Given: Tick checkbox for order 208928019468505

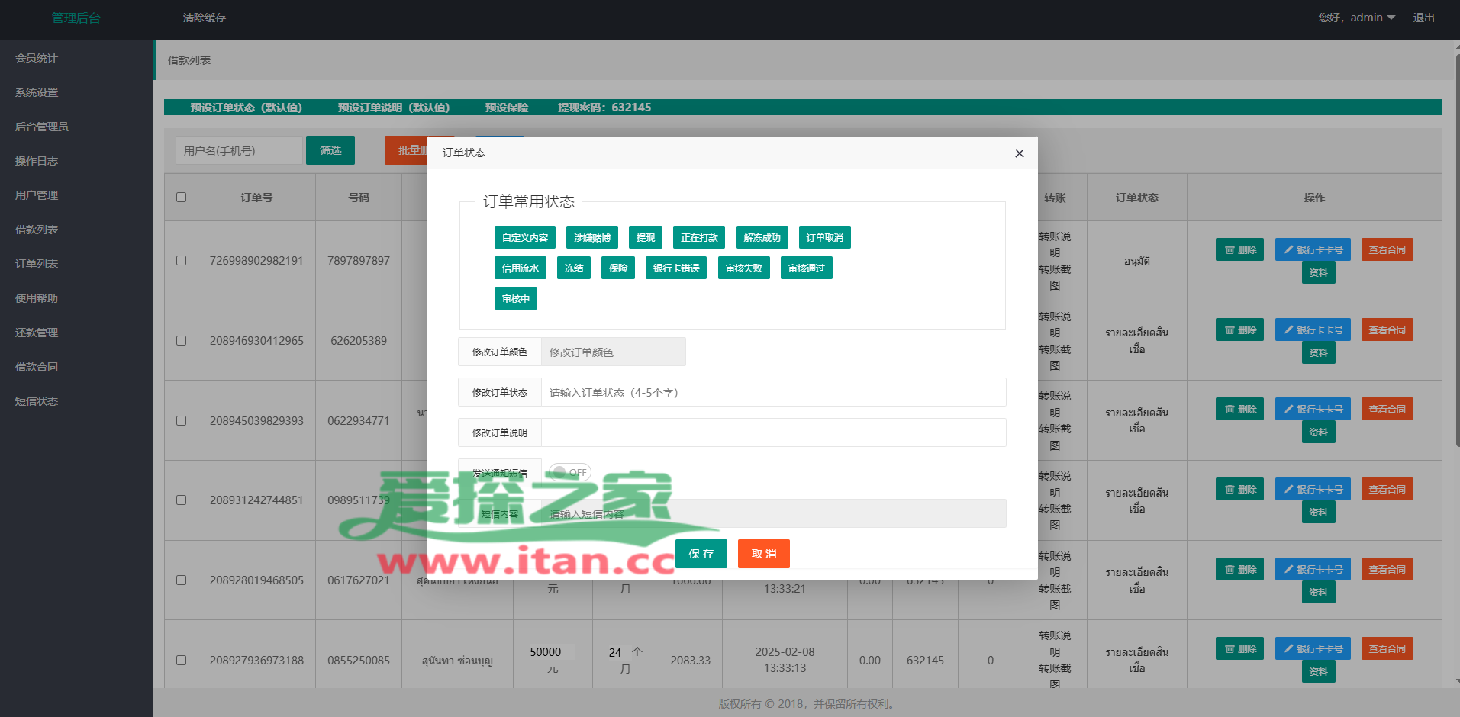Looking at the screenshot, I should click(181, 580).
